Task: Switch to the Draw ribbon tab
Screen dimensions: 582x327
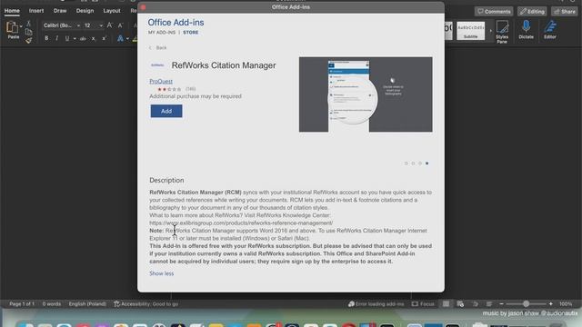Action: (60, 11)
